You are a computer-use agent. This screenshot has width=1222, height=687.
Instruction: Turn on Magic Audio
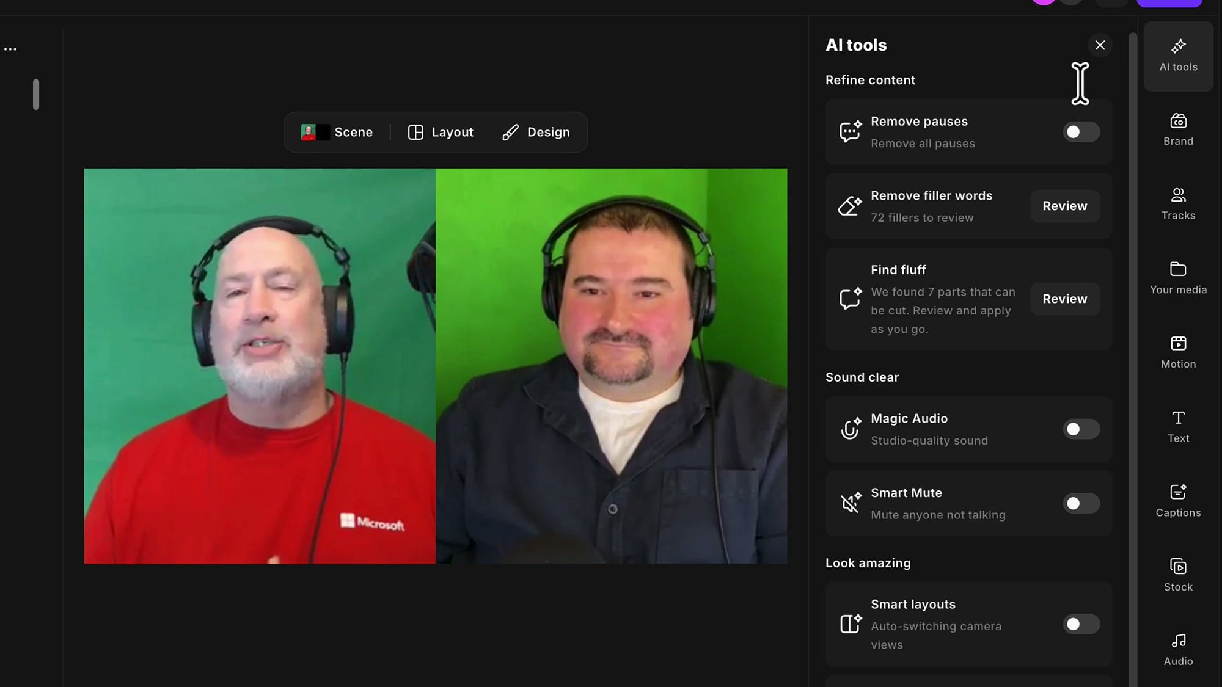pyautogui.click(x=1081, y=429)
